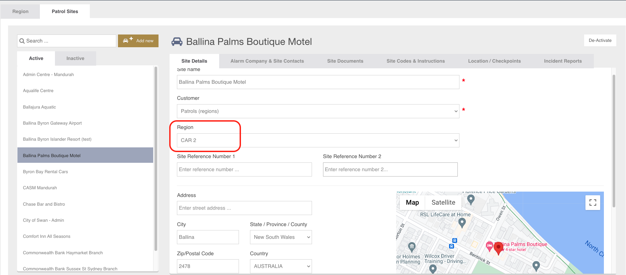Screen dimensions: 626x275
Task: Select Chase Bar and Bistro site
Action: [x=85, y=204]
